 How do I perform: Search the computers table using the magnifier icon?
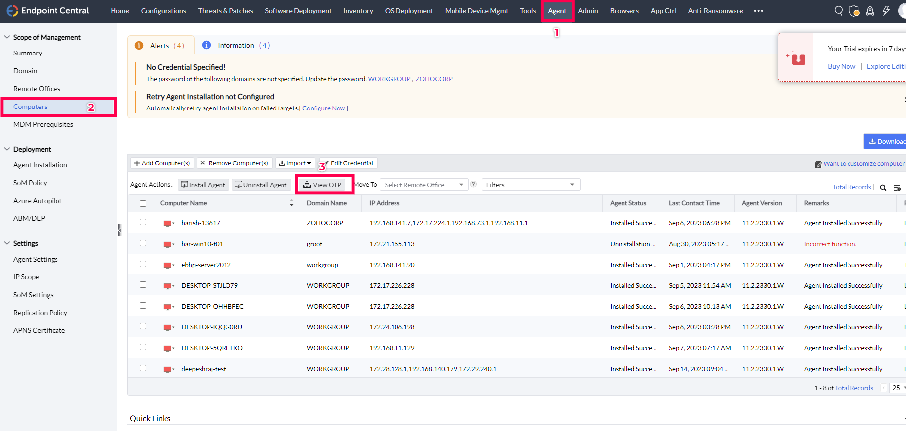pyautogui.click(x=883, y=187)
